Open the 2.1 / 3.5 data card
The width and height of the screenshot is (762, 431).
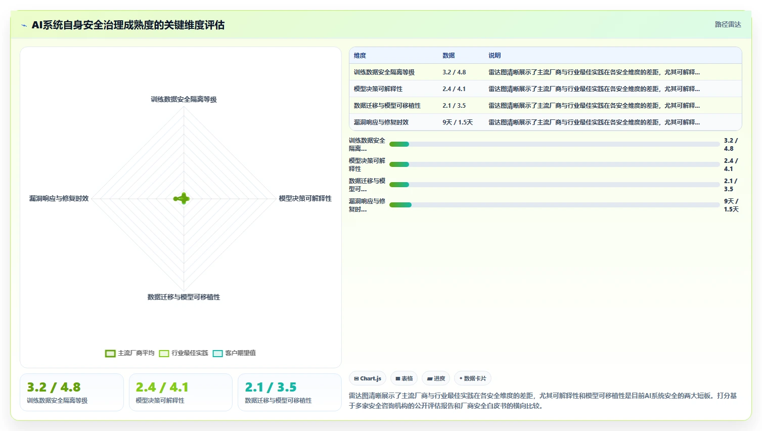(290, 392)
